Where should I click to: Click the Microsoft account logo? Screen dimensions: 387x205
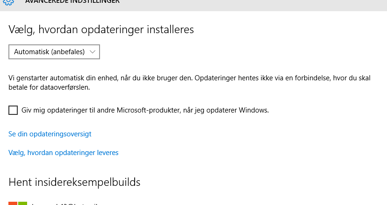(18, 203)
